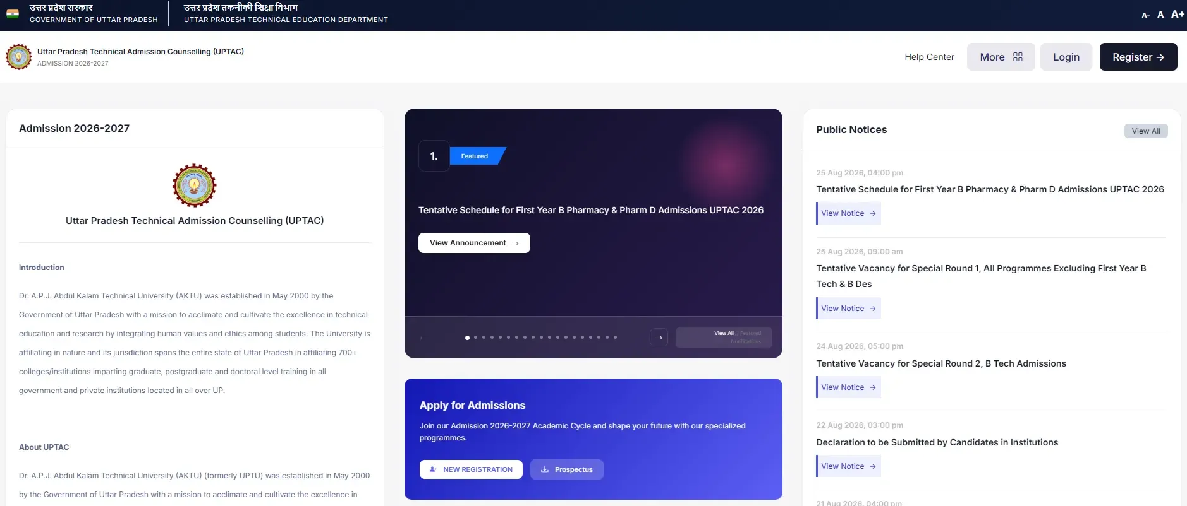Click the Login button
The image size is (1187, 506).
coord(1066,57)
